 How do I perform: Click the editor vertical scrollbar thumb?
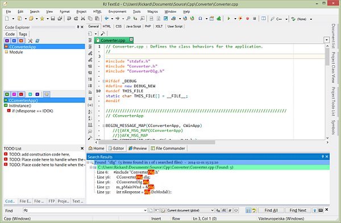[327, 57]
